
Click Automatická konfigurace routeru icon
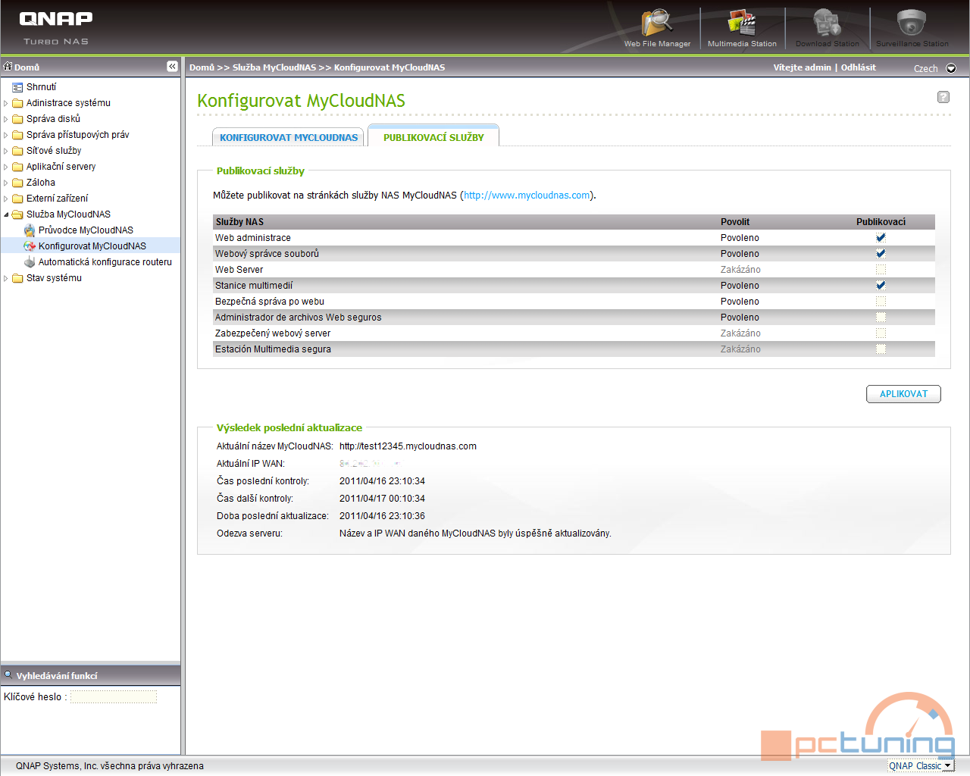[x=30, y=262]
